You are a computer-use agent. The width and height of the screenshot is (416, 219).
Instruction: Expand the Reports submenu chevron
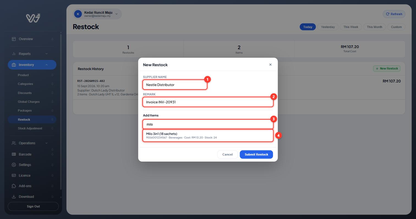click(x=46, y=54)
